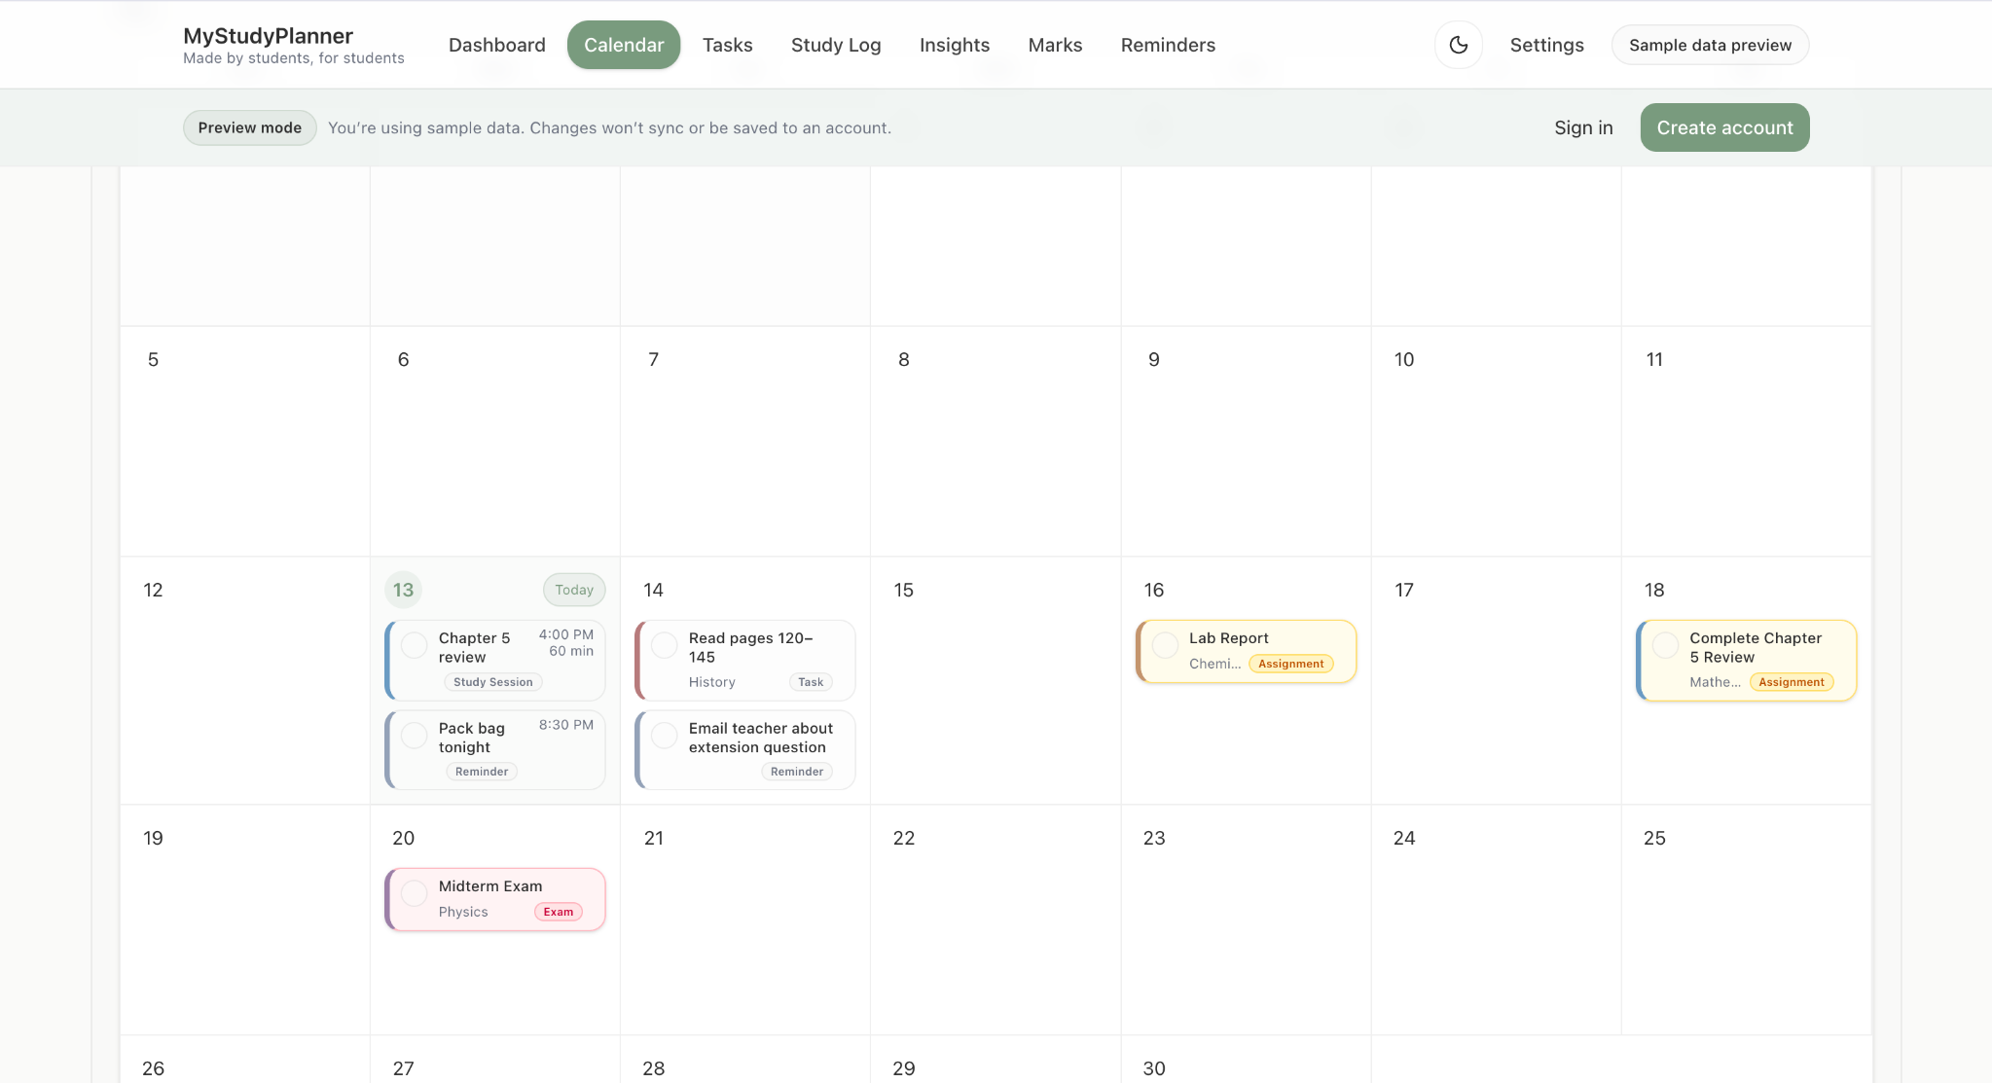Mark "Pack bag tonight" reminder done
The image size is (1992, 1083).
coord(414,735)
